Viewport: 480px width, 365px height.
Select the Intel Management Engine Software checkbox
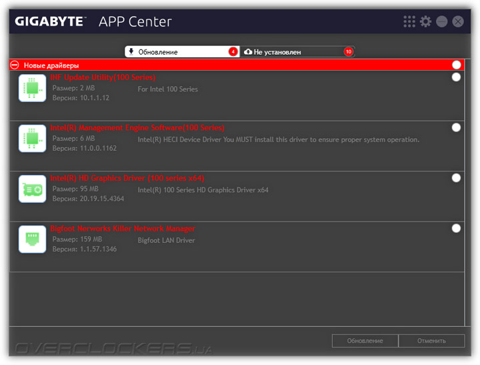[456, 127]
